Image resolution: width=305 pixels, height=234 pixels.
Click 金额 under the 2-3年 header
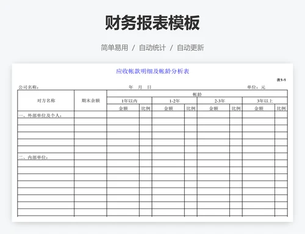click(x=213, y=108)
